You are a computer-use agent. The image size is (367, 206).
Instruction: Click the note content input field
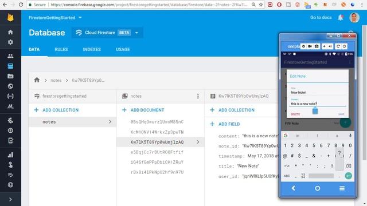(x=318, y=104)
